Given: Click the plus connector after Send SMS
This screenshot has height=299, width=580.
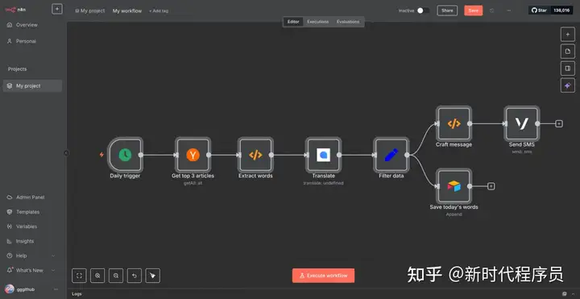Looking at the screenshot, I should [x=559, y=123].
